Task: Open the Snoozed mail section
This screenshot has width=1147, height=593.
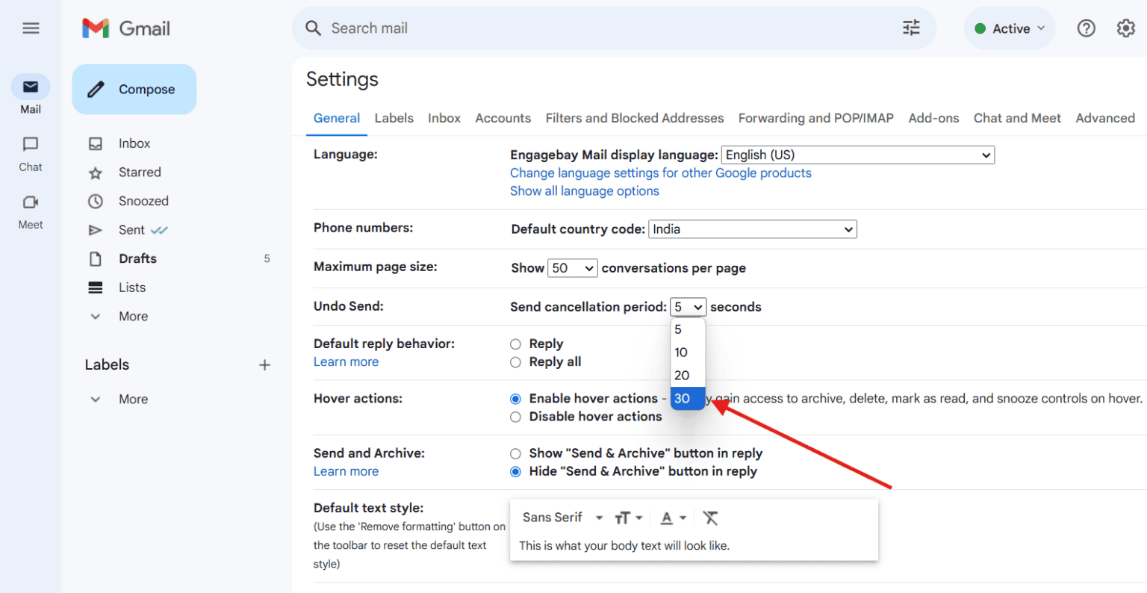Action: (143, 200)
